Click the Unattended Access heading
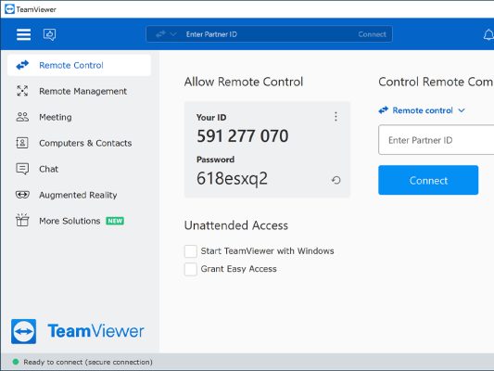The image size is (494, 371). pos(236,225)
